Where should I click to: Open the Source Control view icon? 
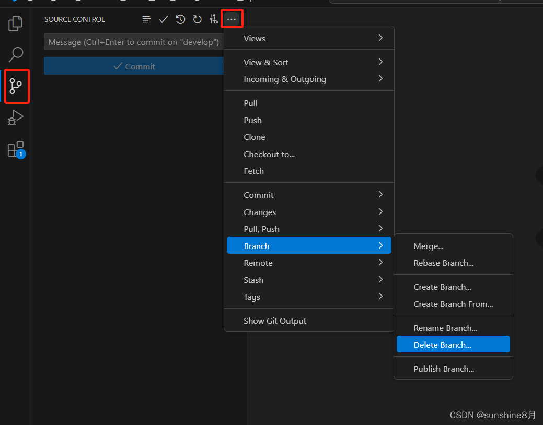16,86
